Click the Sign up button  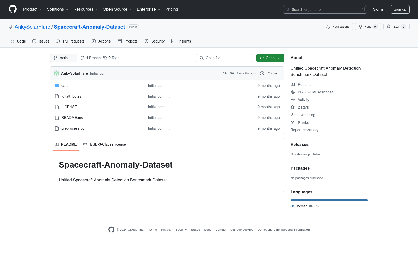(400, 9)
